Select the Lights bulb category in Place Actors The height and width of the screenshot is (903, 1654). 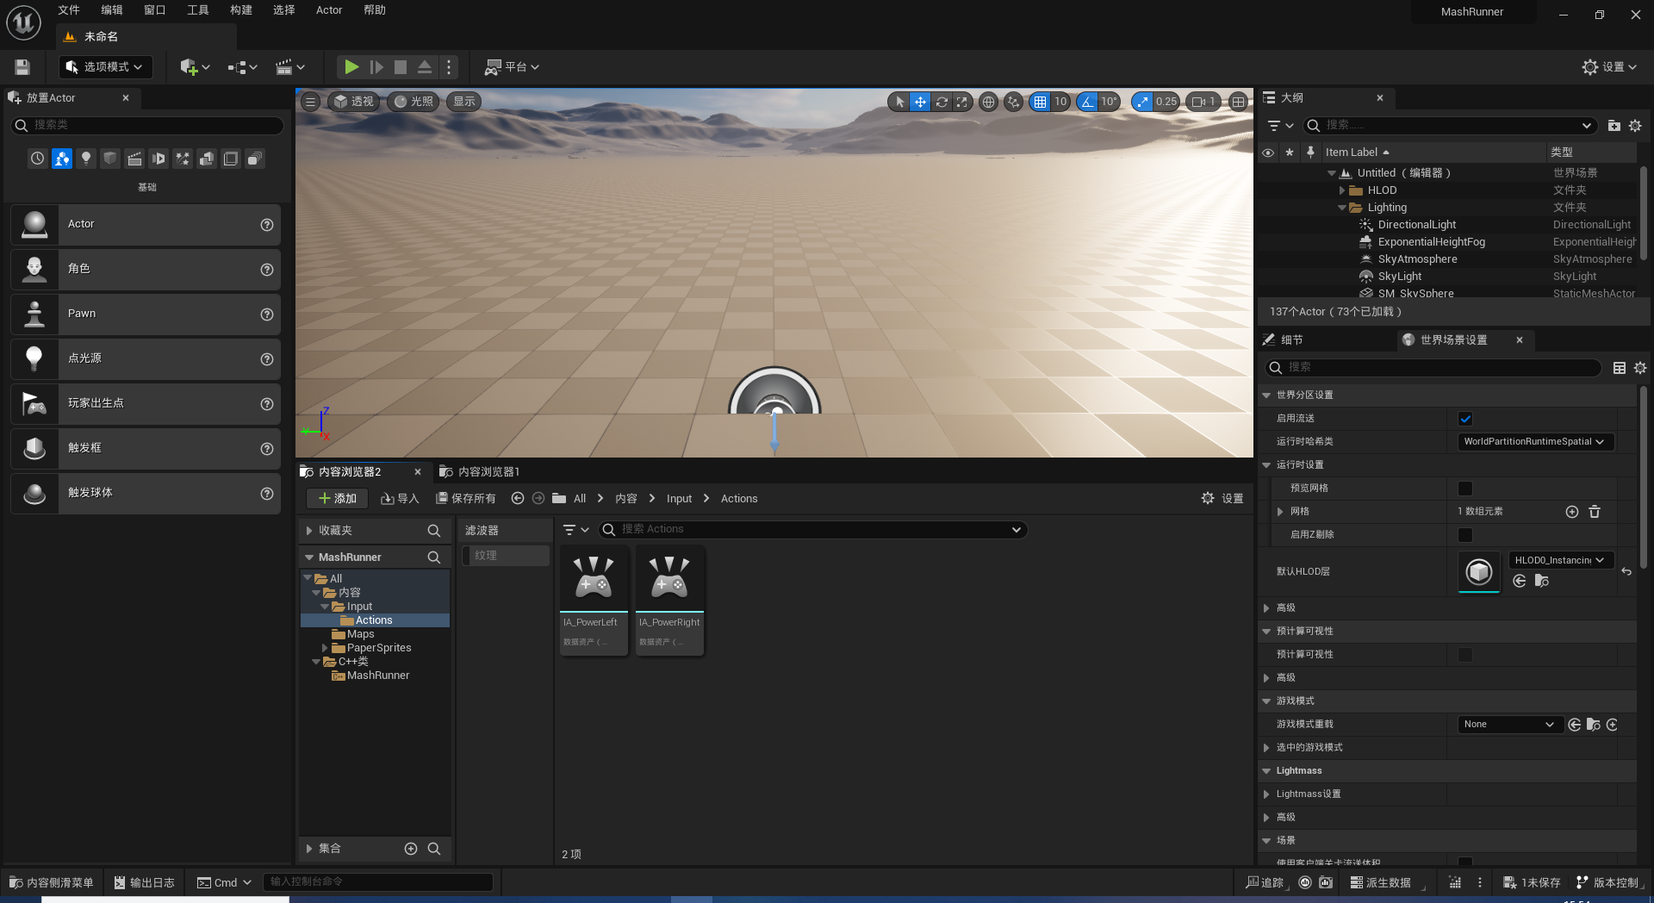(x=85, y=159)
